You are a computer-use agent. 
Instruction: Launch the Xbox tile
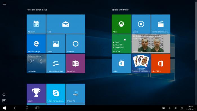(121, 24)
